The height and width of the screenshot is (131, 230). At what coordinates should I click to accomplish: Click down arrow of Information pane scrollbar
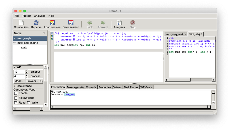[x=213, y=103]
